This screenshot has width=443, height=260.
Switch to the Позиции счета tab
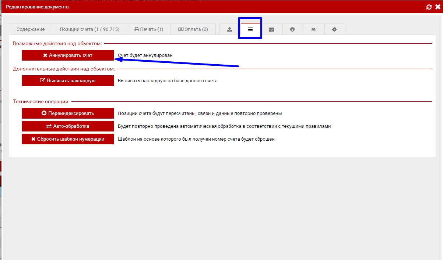pyautogui.click(x=89, y=29)
